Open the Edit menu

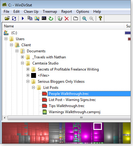(x=16, y=12)
